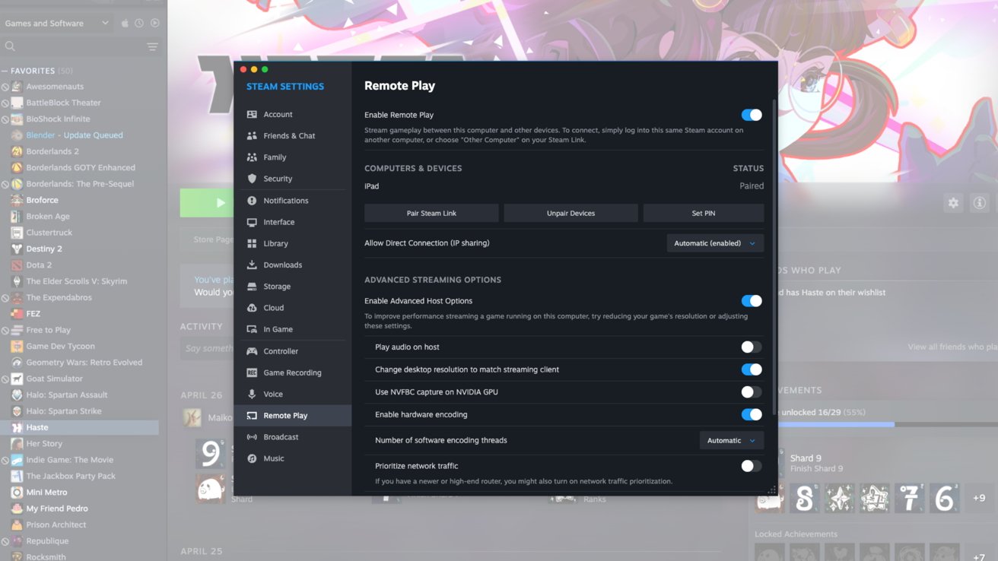Screen dimensions: 998x561
Task: Click the macOS games filter Apple icon
Action: tap(125, 23)
